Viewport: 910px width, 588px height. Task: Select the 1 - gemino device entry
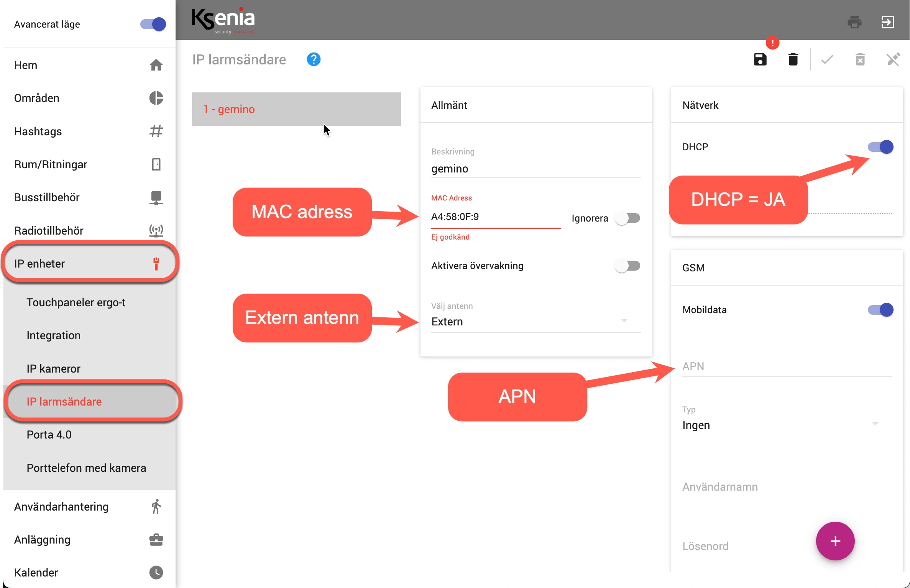tap(296, 109)
